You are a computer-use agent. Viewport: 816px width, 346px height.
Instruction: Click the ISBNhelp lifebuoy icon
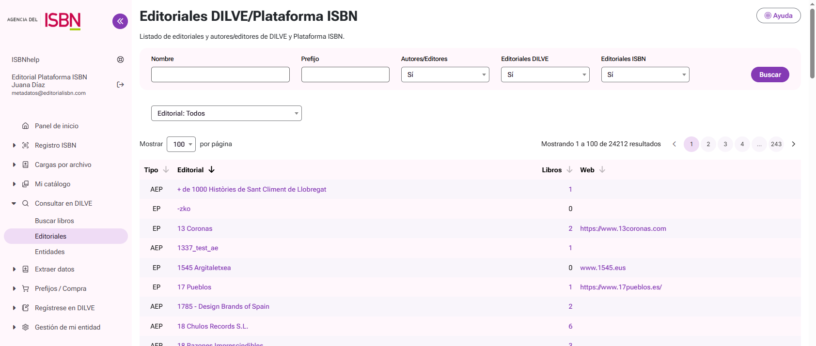point(121,60)
